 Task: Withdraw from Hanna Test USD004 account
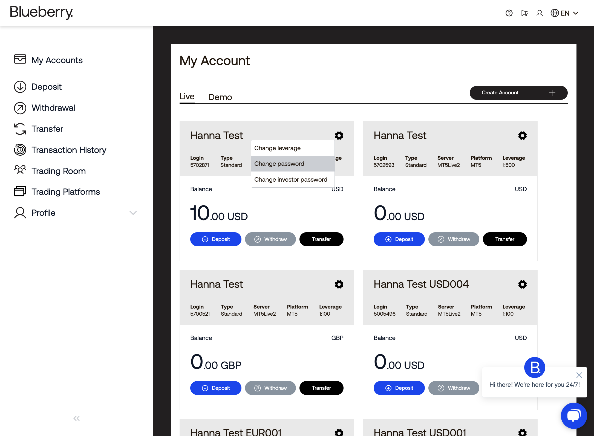[454, 388]
